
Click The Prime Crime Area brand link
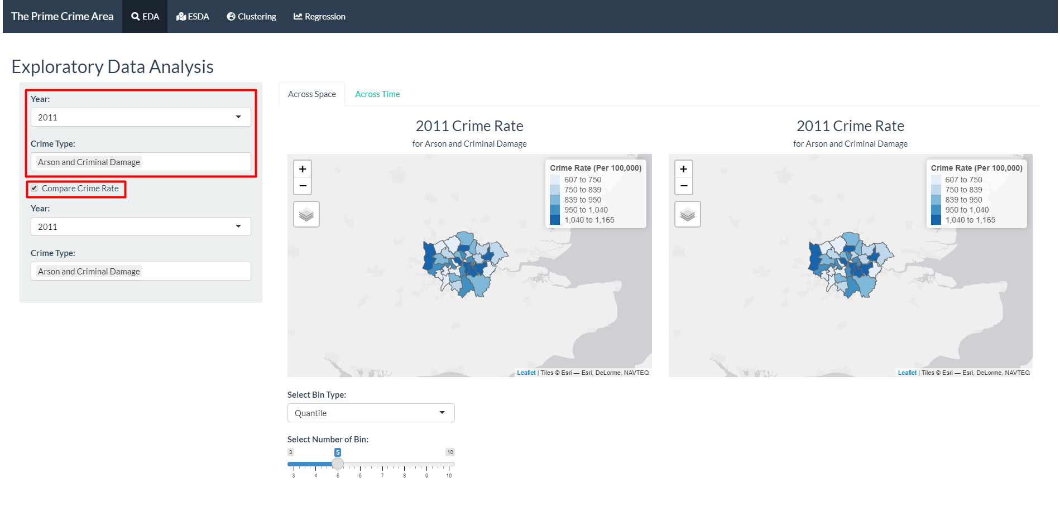[62, 17]
